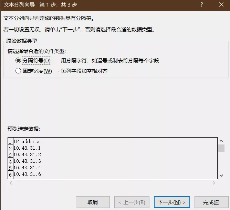Click the preview's vertical scrollbar thumb
This screenshot has width=230, height=210.
pos(221,148)
